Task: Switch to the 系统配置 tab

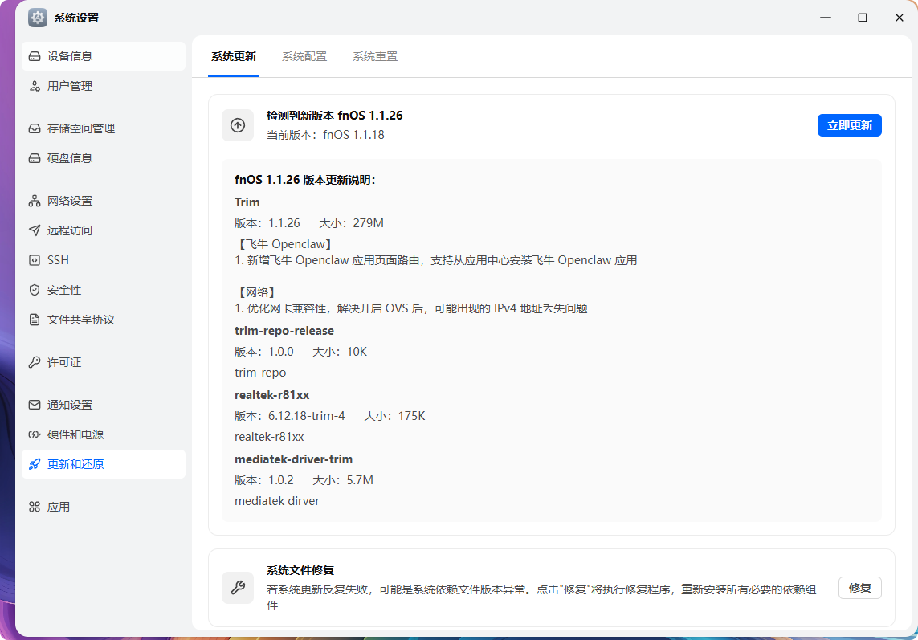Action: tap(305, 56)
